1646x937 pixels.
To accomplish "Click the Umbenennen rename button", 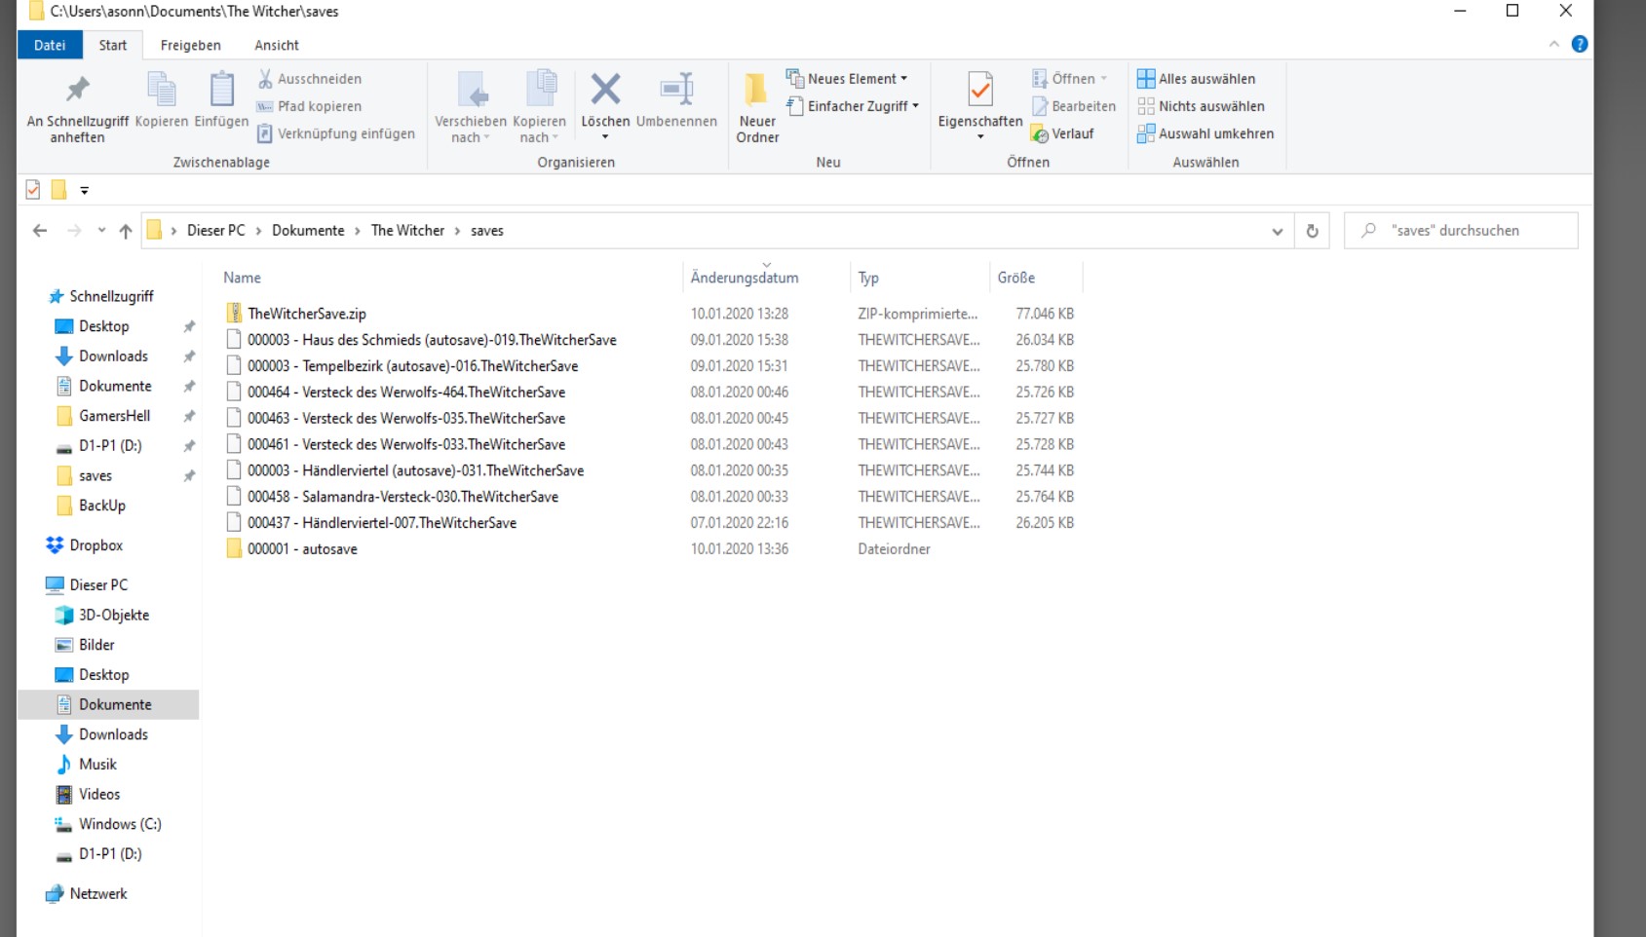I will (676, 99).
